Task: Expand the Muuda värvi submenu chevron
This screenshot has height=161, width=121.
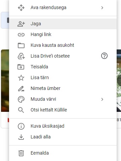Action: (x=102, y=99)
